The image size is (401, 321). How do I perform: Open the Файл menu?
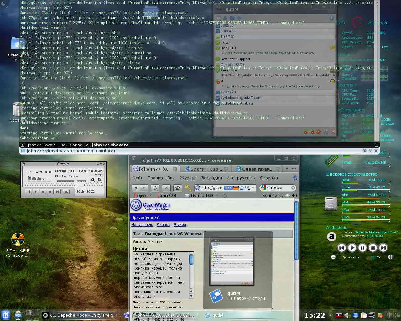tap(138, 178)
